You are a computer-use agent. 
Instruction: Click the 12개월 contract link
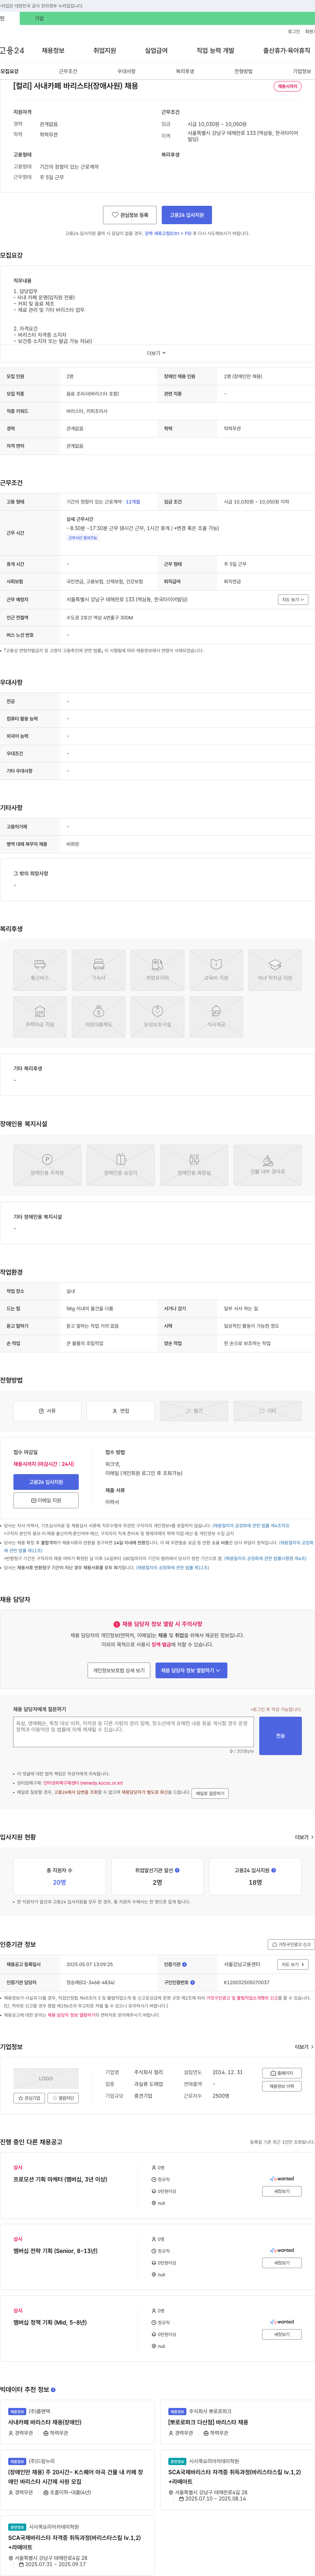click(x=133, y=502)
